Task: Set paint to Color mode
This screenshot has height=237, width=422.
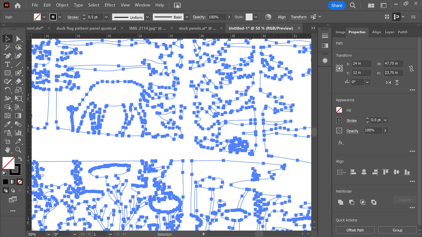Action: (x=5, y=182)
